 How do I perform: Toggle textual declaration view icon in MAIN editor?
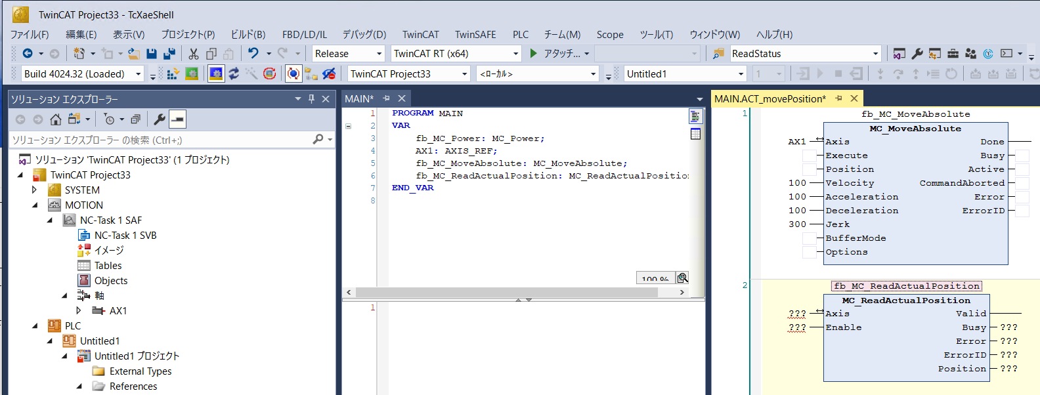pos(695,117)
